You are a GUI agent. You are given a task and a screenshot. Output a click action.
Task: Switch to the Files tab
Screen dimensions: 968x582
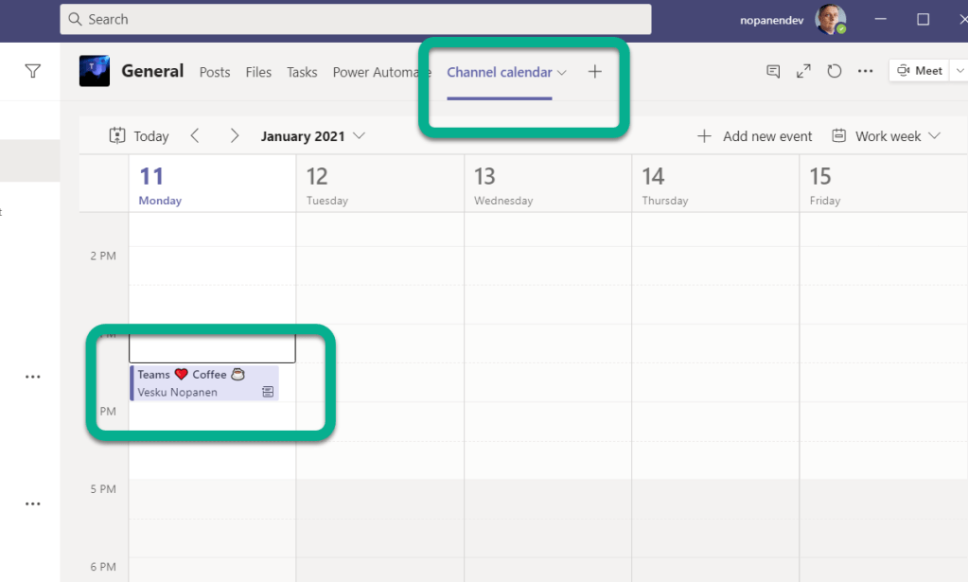258,72
